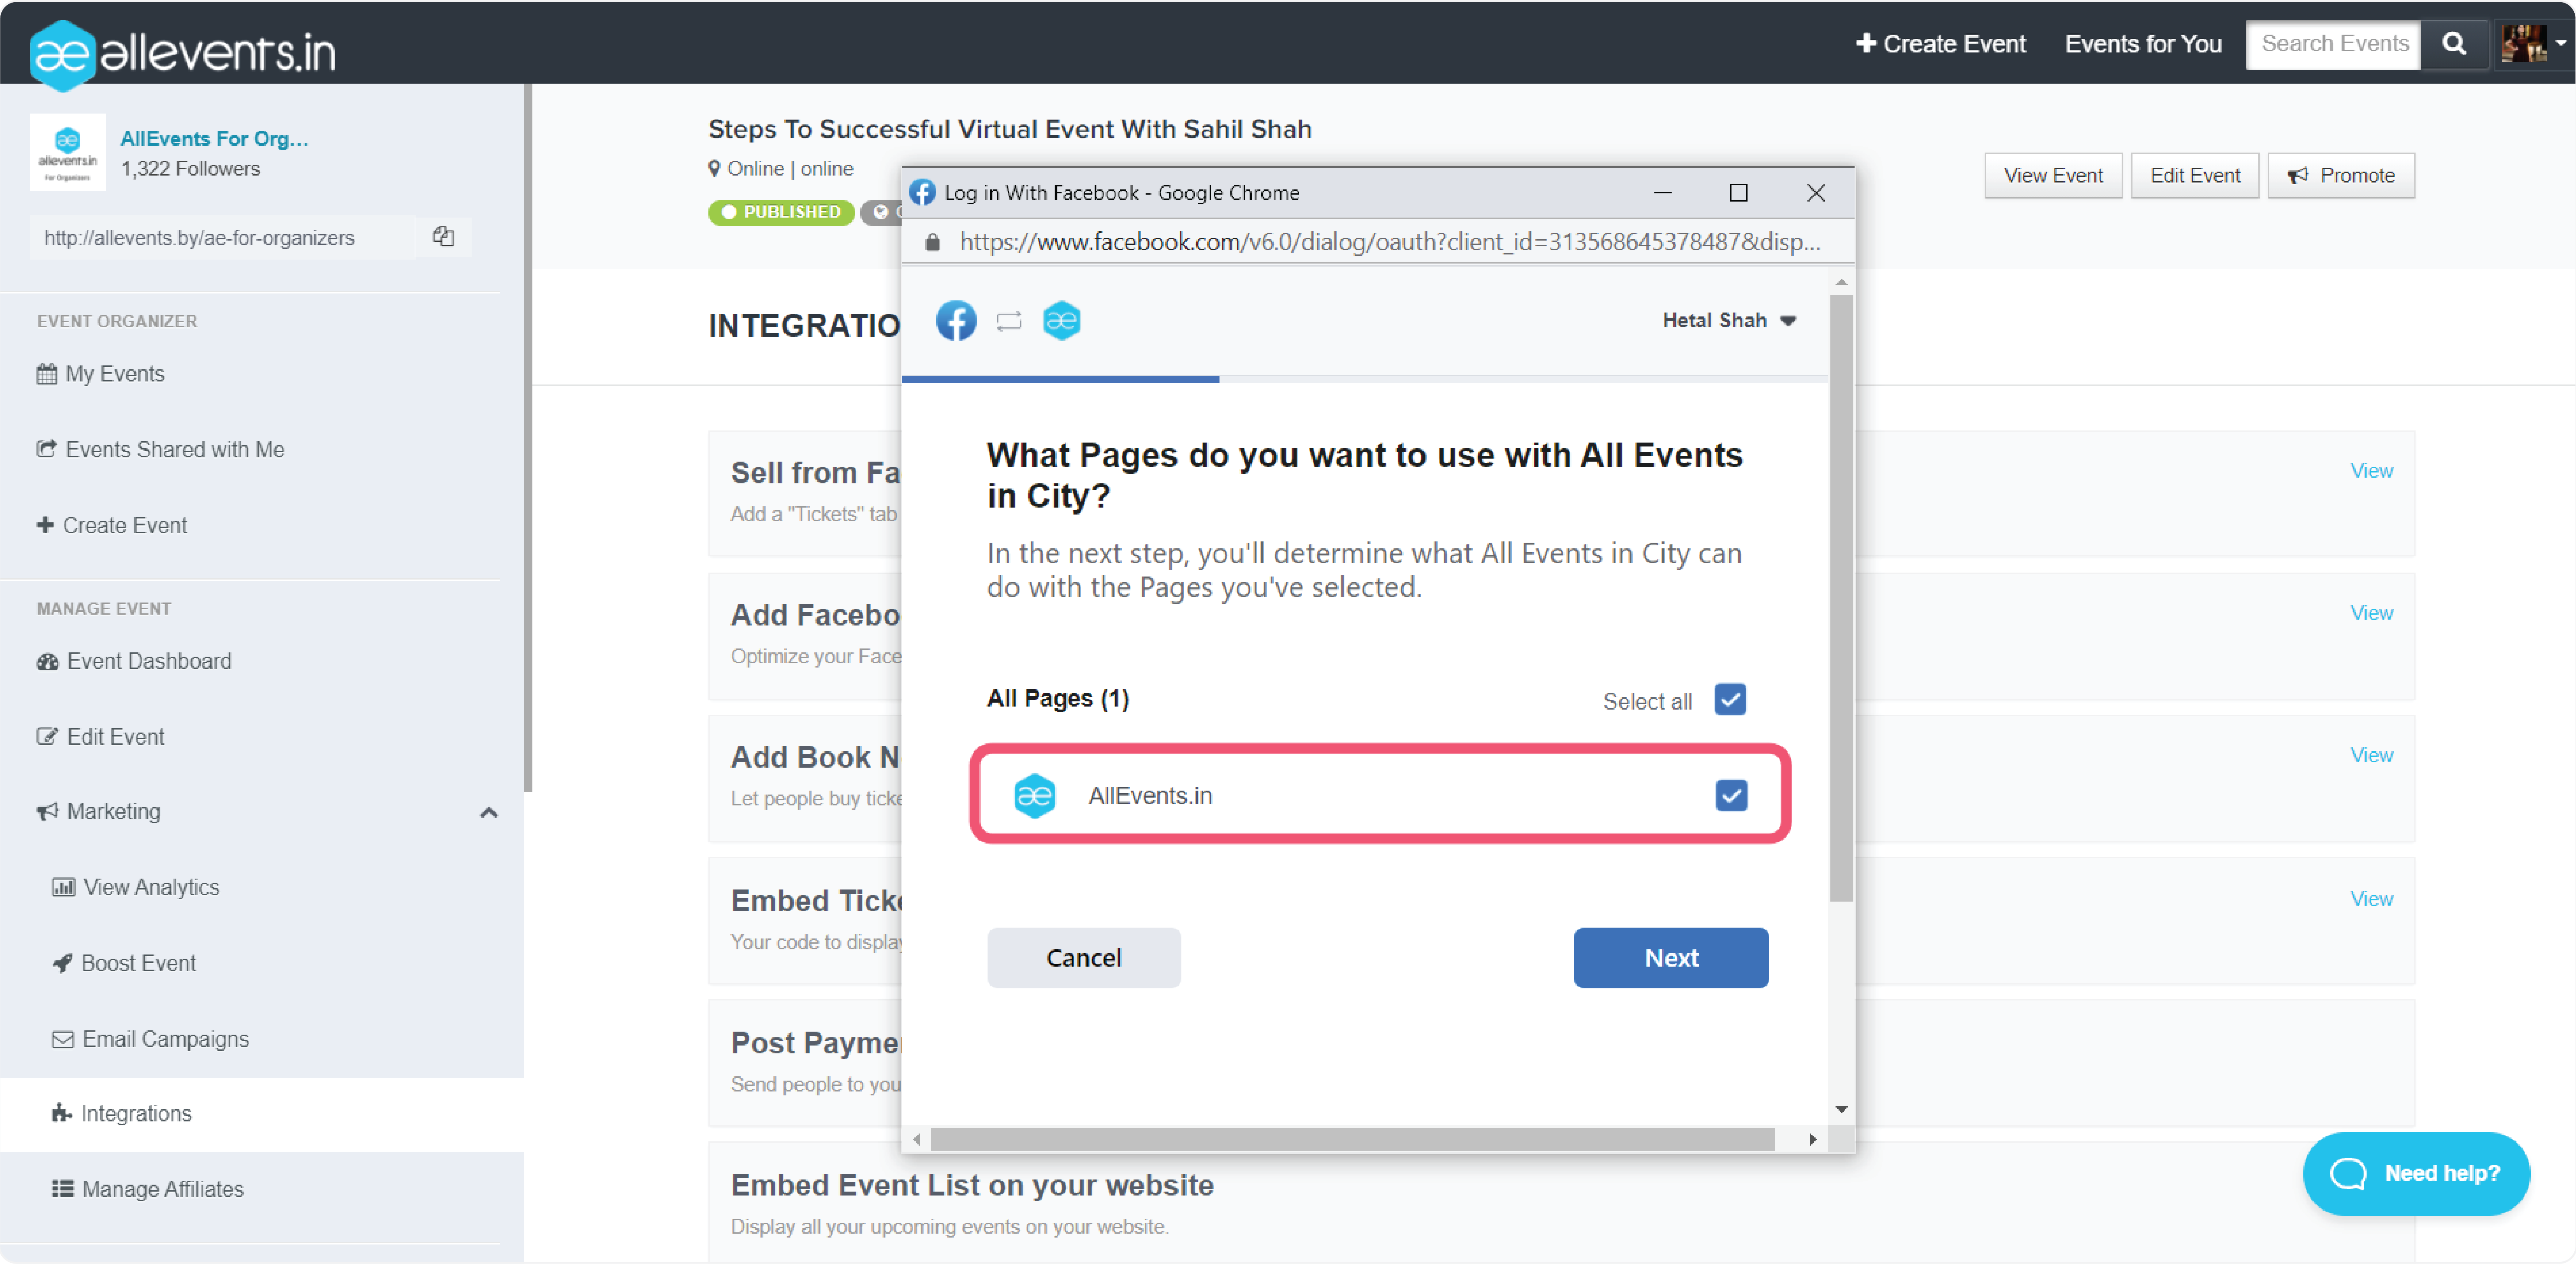
Task: Select Integrations in sidebar
Action: click(262, 1114)
